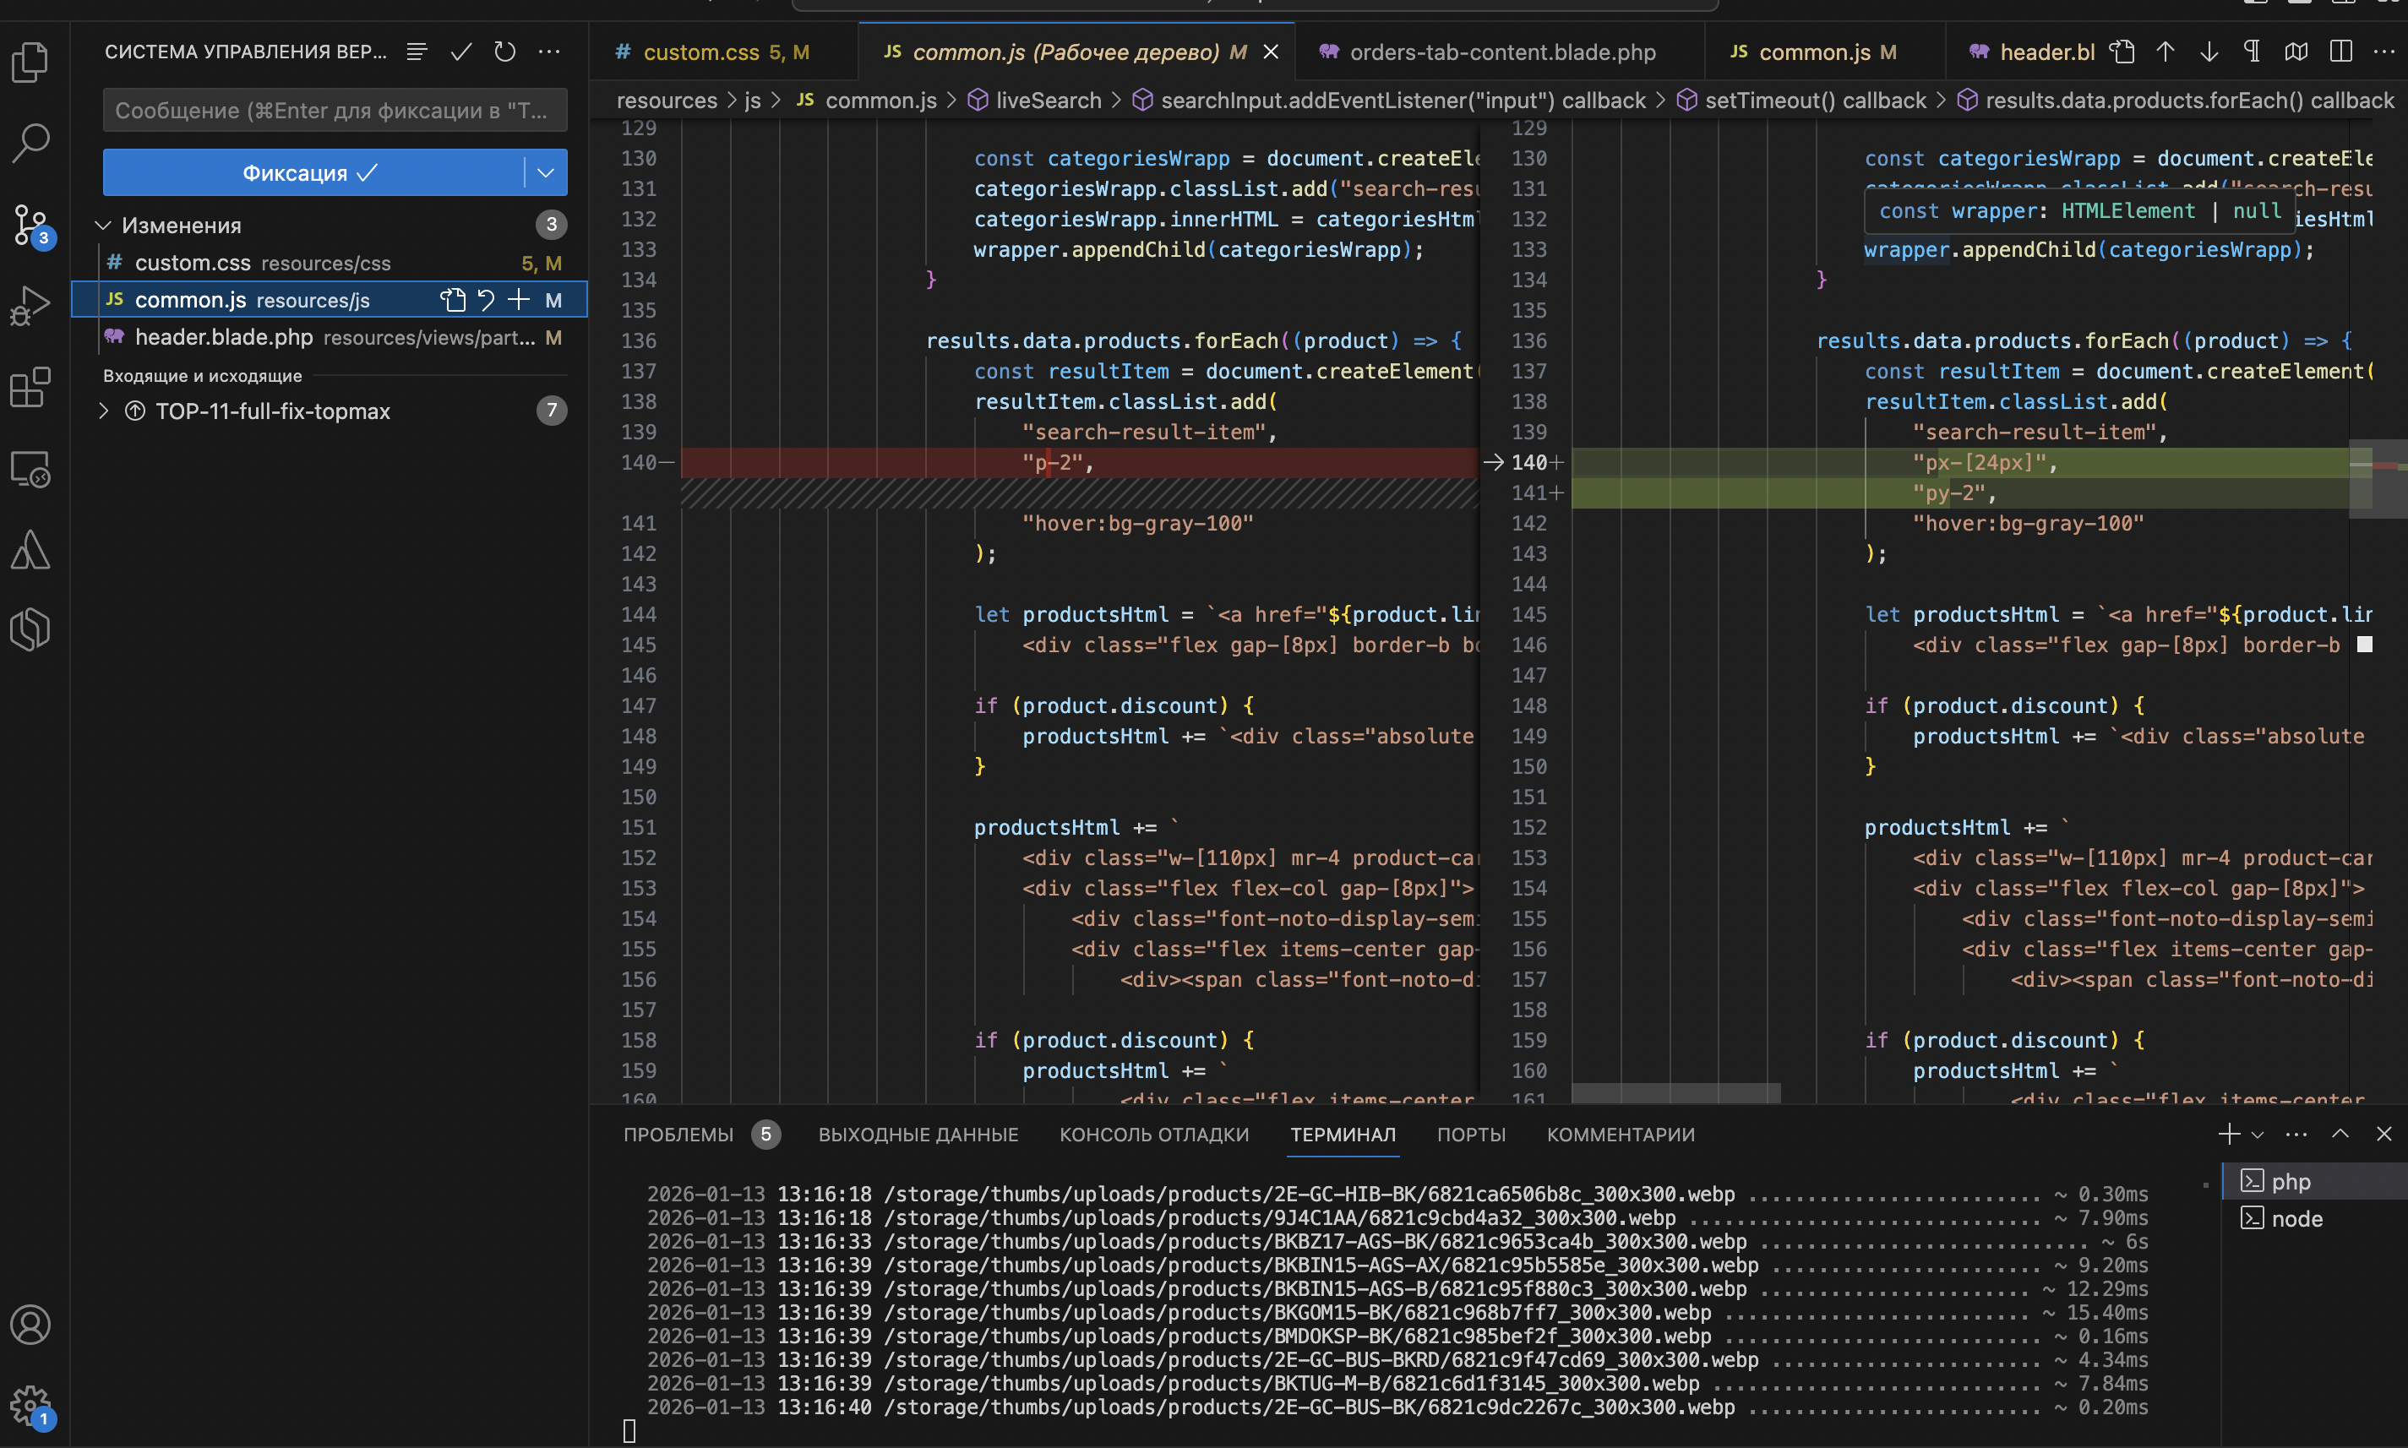Discard changes for common.js

486,300
